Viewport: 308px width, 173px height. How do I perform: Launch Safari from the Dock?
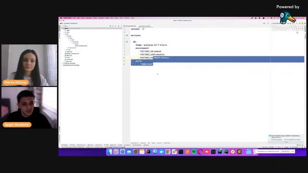(122, 152)
